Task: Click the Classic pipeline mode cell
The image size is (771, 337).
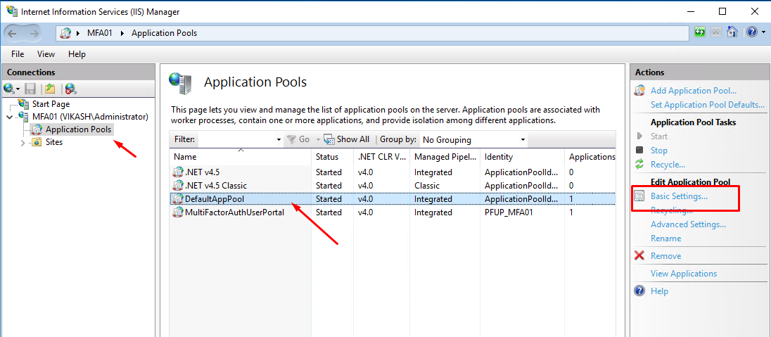Action: tap(427, 186)
